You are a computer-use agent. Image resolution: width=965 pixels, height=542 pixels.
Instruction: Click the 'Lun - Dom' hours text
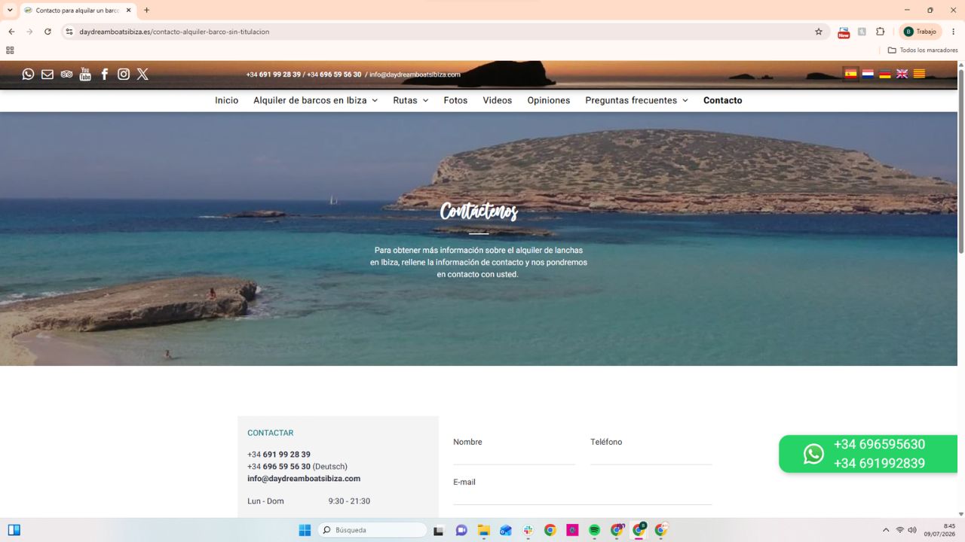pyautogui.click(x=265, y=501)
